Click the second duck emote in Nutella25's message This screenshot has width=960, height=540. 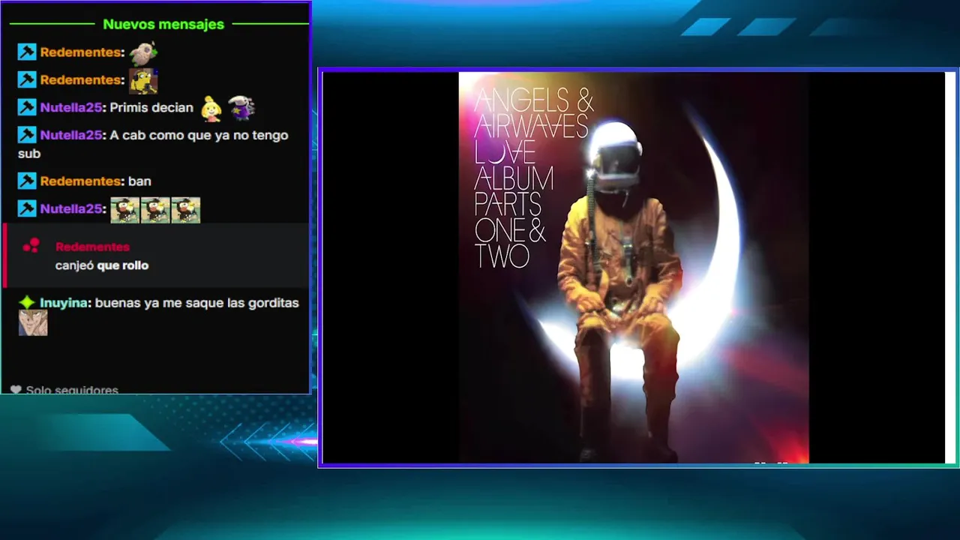tap(155, 210)
